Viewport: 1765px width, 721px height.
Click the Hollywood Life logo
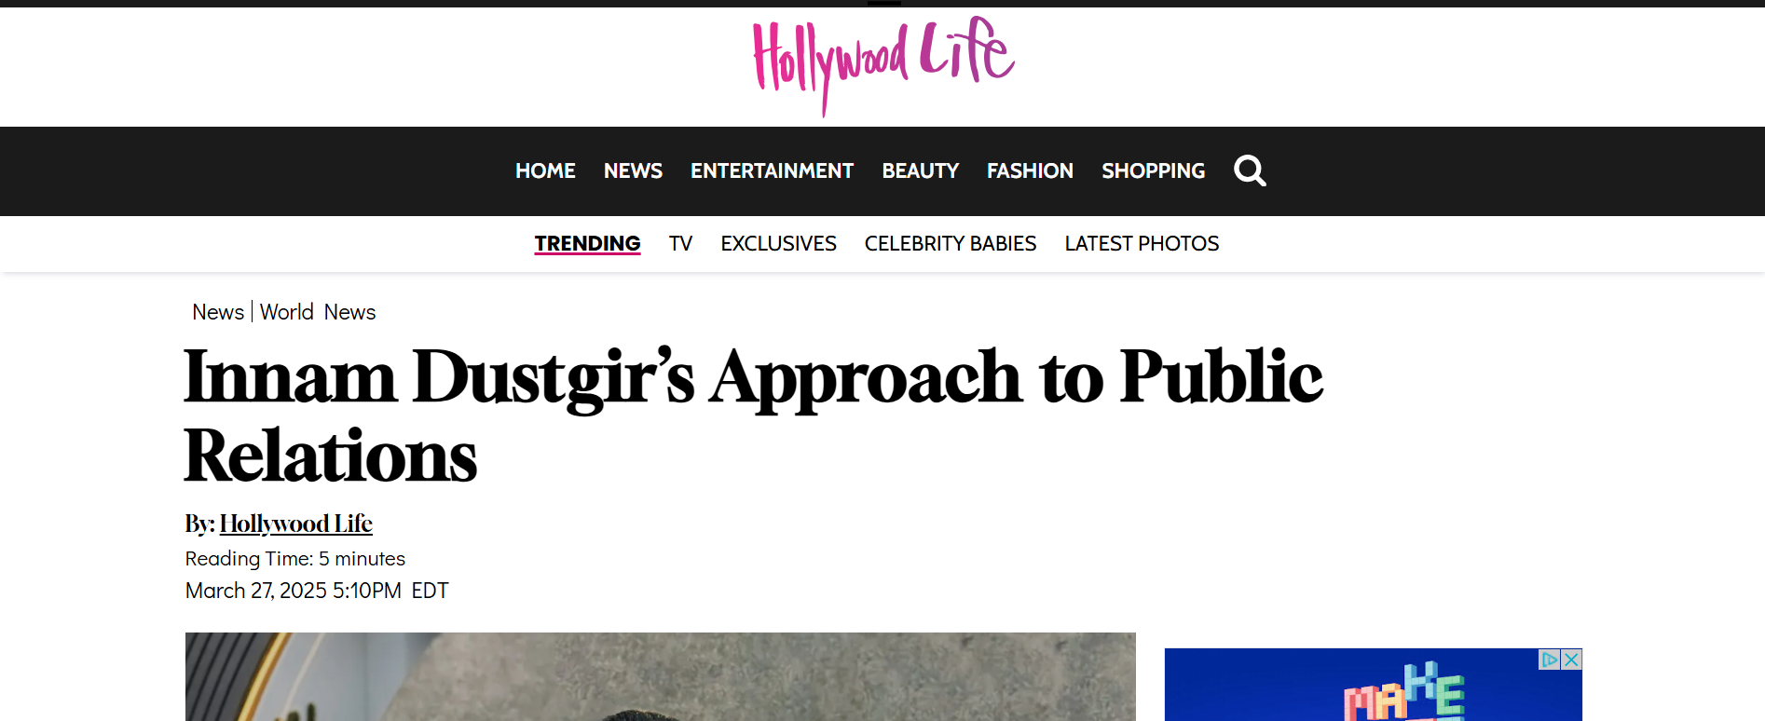[x=883, y=65]
